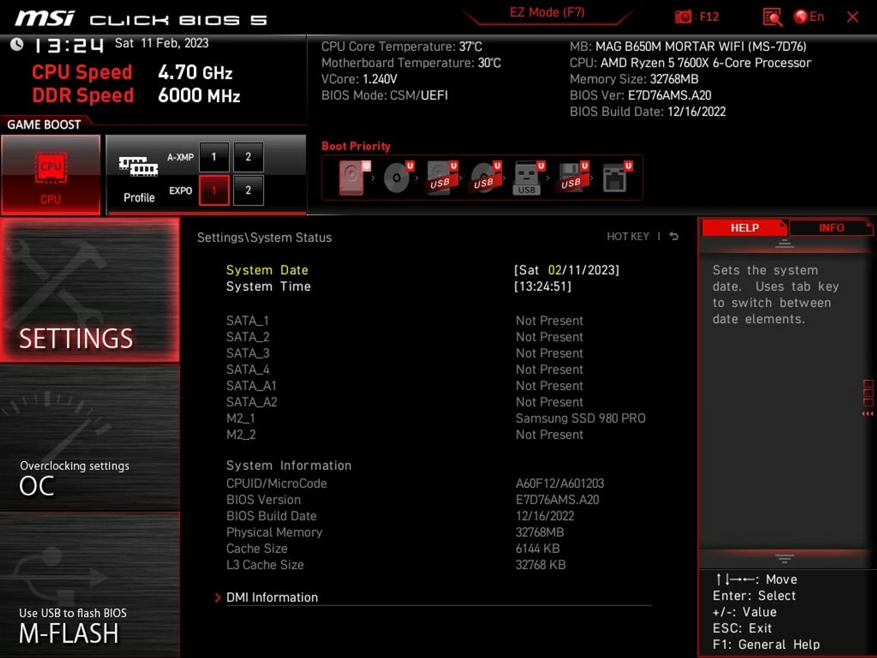The image size is (877, 658).
Task: Click the side panel collapse arrows
Action: [x=867, y=414]
